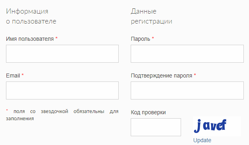
Task: Click the red asterisk beside Email
Action: [22, 75]
